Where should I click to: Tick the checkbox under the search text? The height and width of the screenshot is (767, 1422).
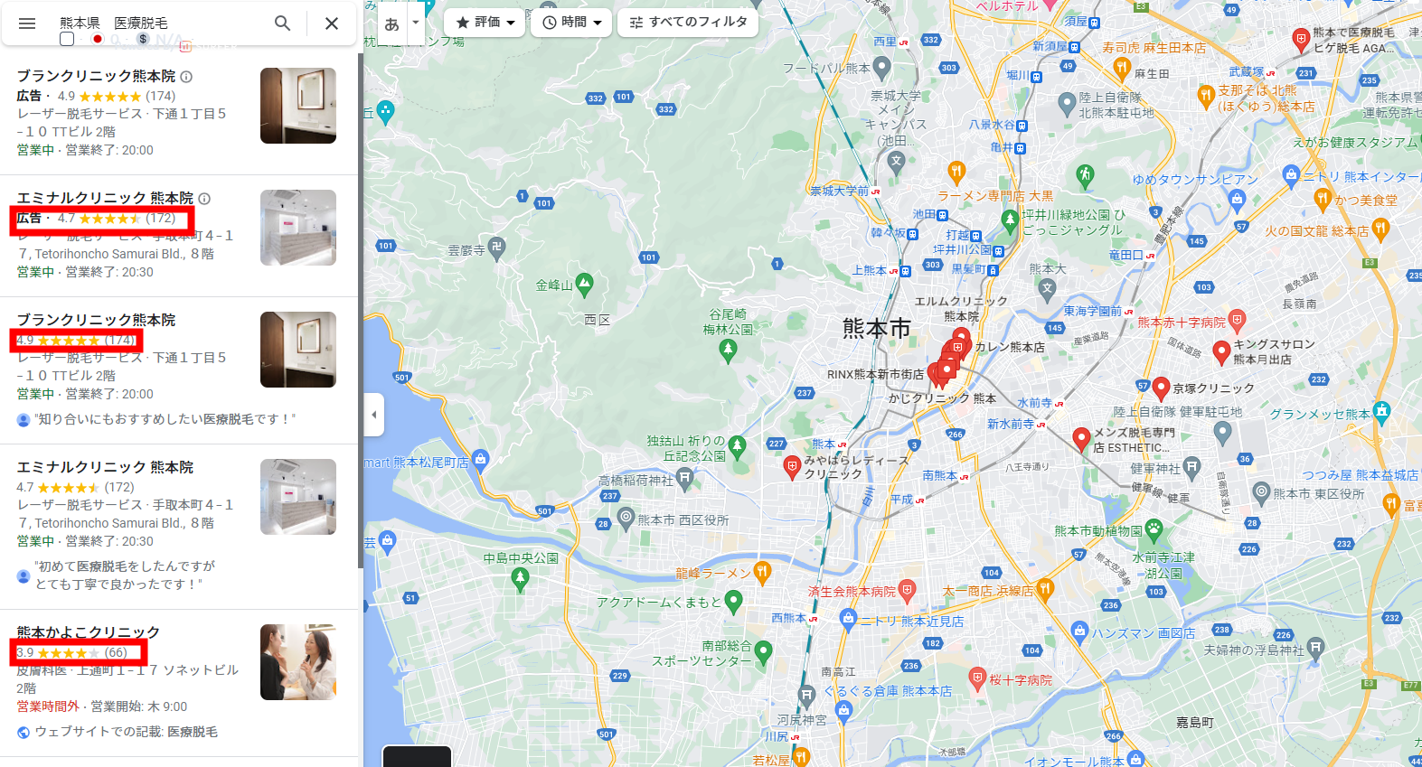[67, 39]
